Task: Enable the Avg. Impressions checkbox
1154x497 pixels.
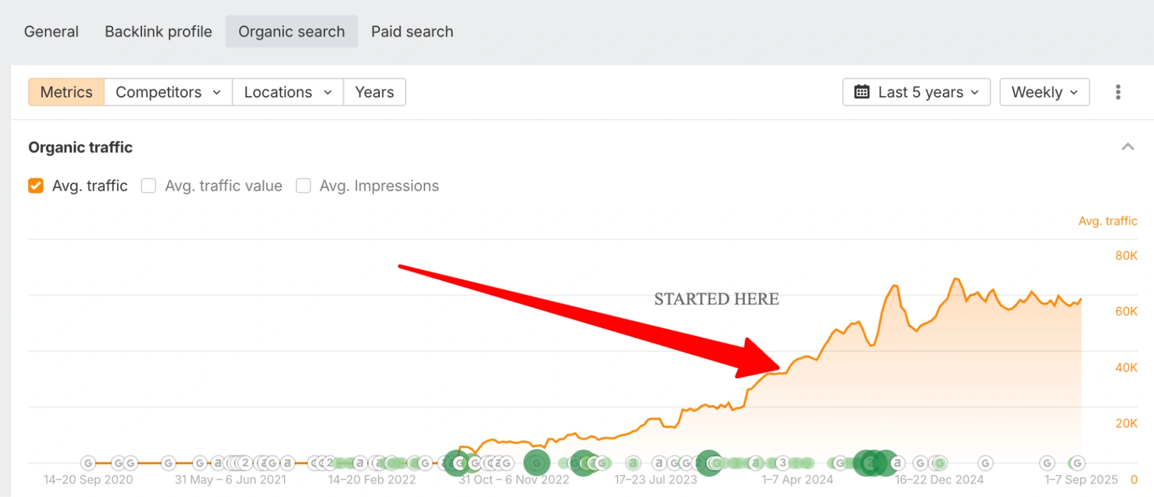Action: [303, 186]
